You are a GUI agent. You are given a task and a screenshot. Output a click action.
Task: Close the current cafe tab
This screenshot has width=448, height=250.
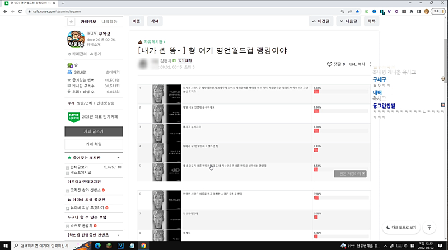click(x=54, y=3)
